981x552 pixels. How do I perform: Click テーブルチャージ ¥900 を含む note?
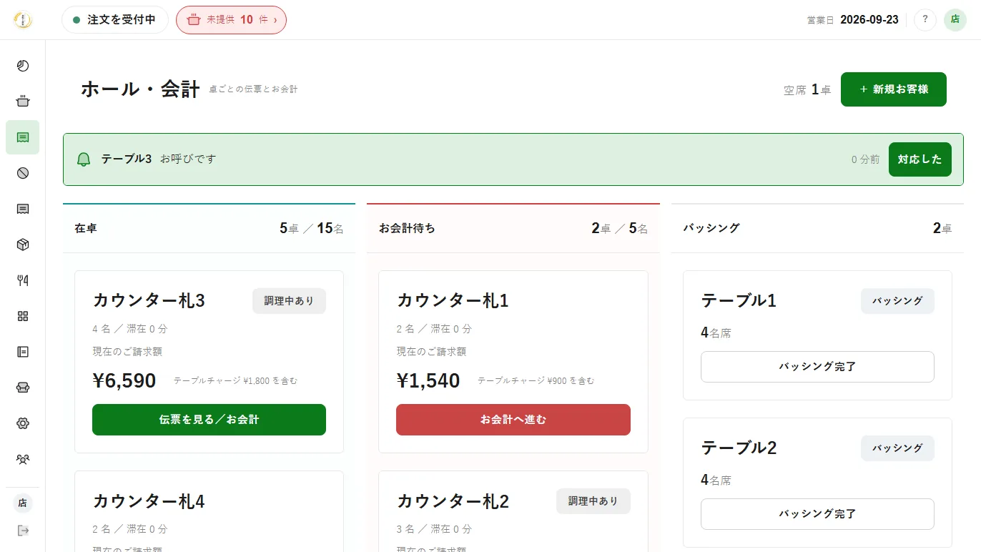pos(536,381)
